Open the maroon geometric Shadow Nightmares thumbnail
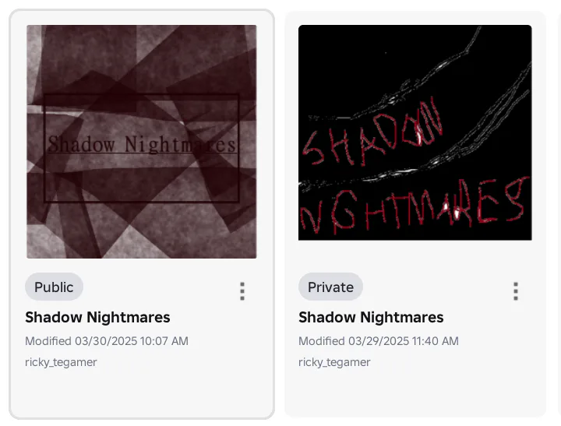This screenshot has width=561, height=426. click(142, 142)
